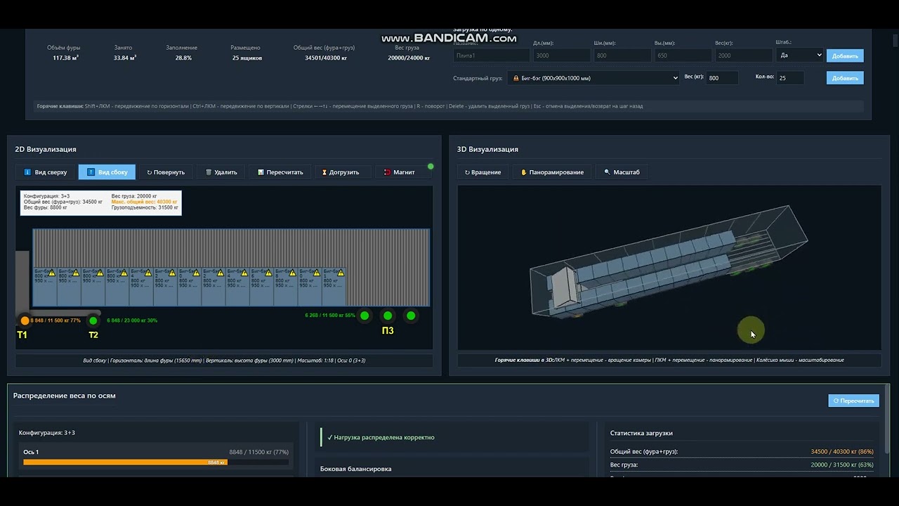The image size is (899, 506).
Task: Focus the Кол-во quantity field
Action: pos(790,78)
